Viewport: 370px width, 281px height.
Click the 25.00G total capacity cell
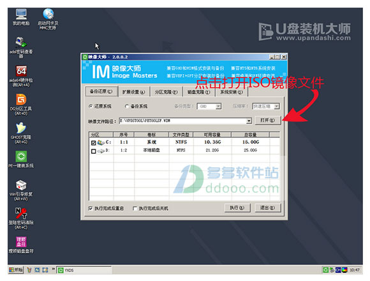click(x=250, y=151)
